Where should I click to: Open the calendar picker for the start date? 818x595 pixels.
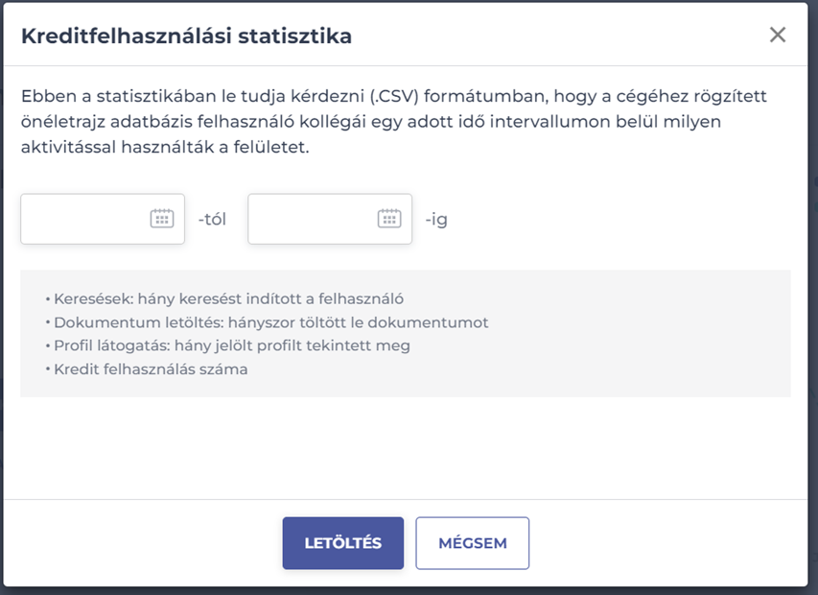coord(162,219)
